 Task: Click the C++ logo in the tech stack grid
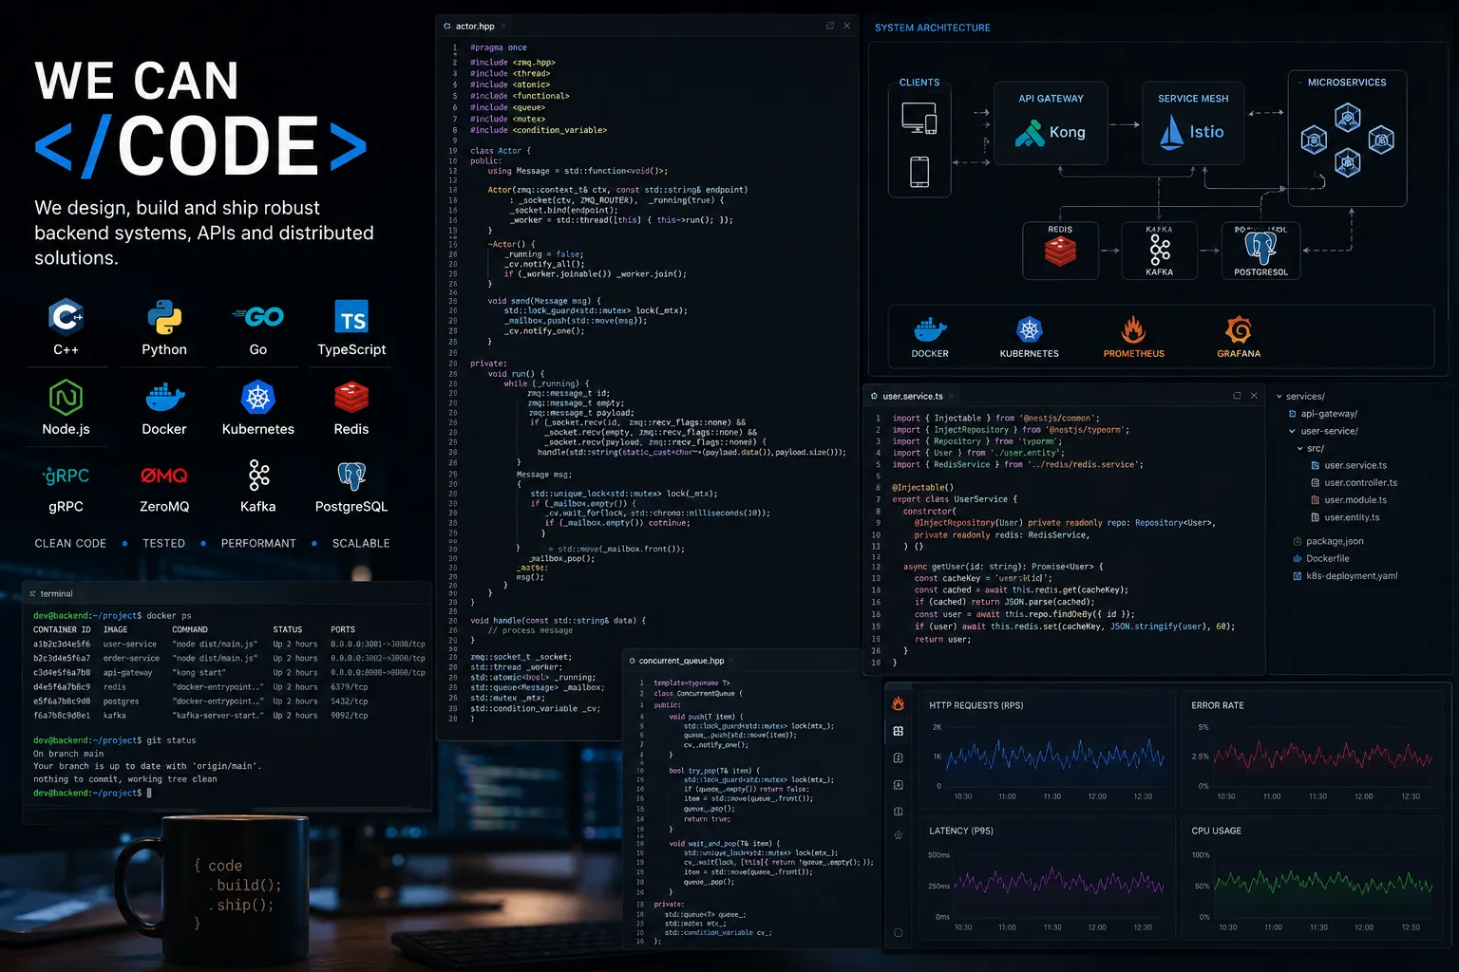tap(66, 317)
